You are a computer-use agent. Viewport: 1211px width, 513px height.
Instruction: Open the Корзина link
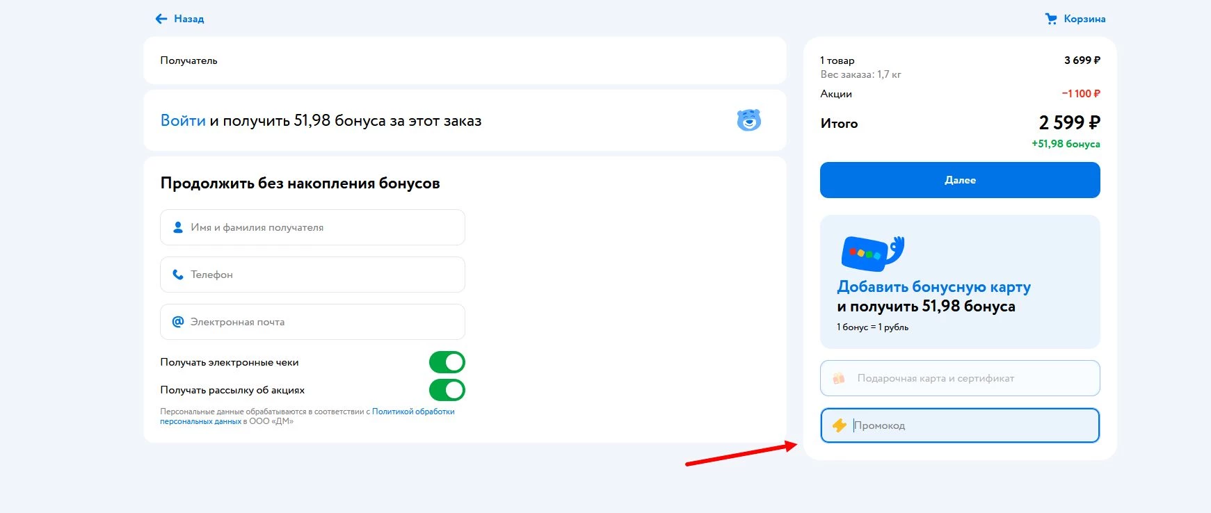(1084, 19)
